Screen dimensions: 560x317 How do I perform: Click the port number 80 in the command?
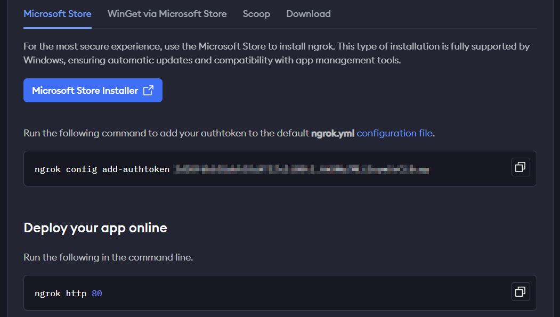coord(96,293)
